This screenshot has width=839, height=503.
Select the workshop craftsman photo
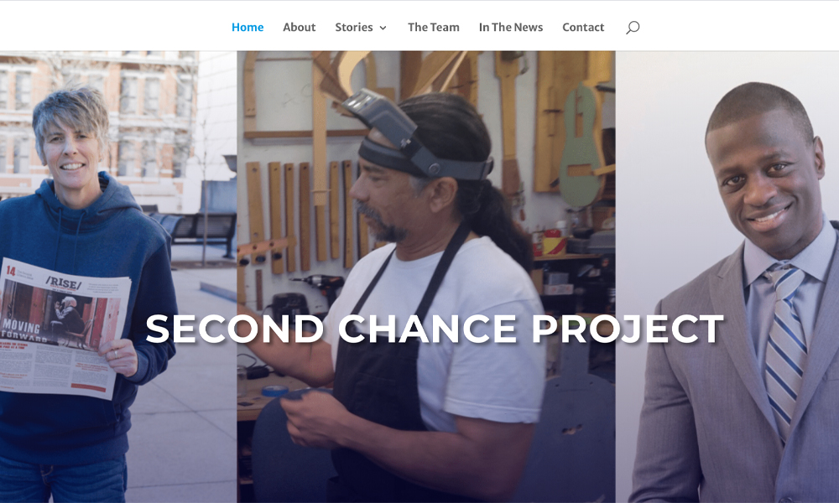click(426, 277)
